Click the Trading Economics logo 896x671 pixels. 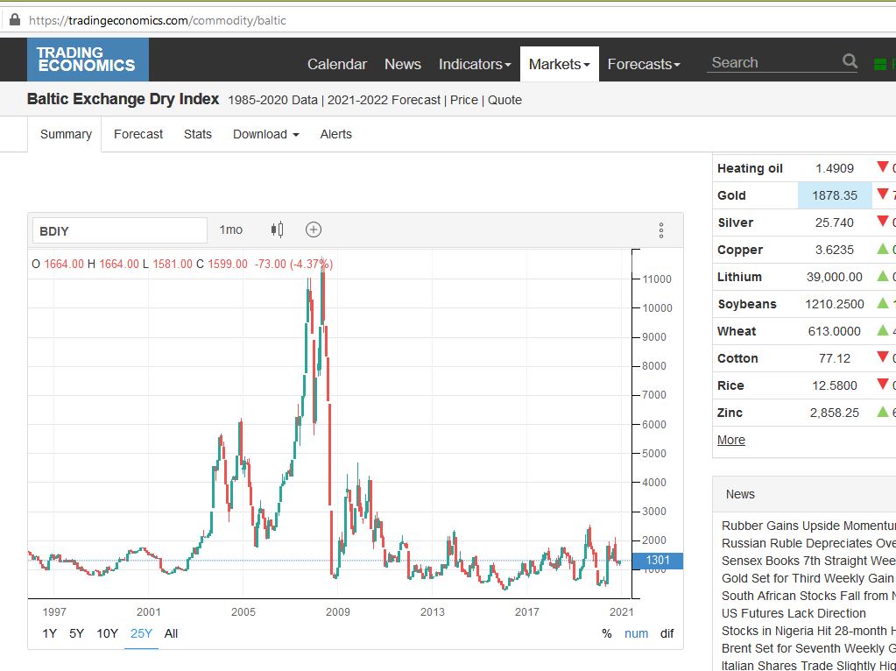click(x=88, y=59)
